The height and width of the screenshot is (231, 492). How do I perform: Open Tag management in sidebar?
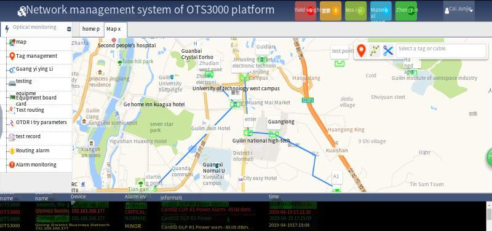click(x=36, y=56)
